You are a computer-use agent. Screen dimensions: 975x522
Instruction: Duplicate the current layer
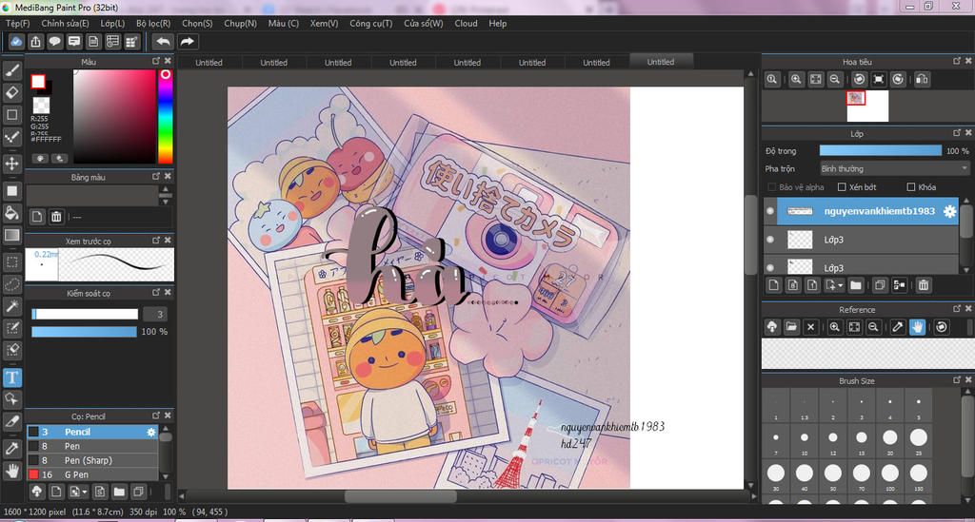tap(879, 285)
